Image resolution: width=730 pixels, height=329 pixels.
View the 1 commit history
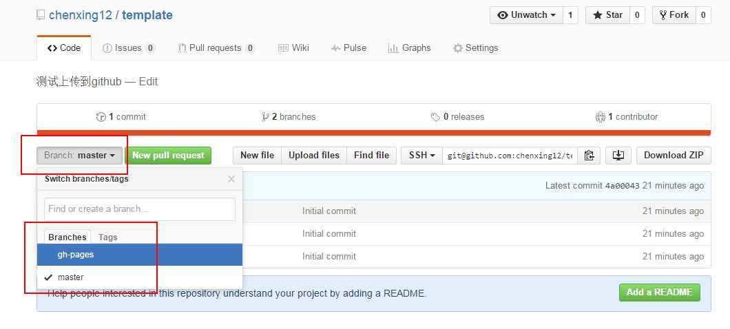[x=121, y=117]
